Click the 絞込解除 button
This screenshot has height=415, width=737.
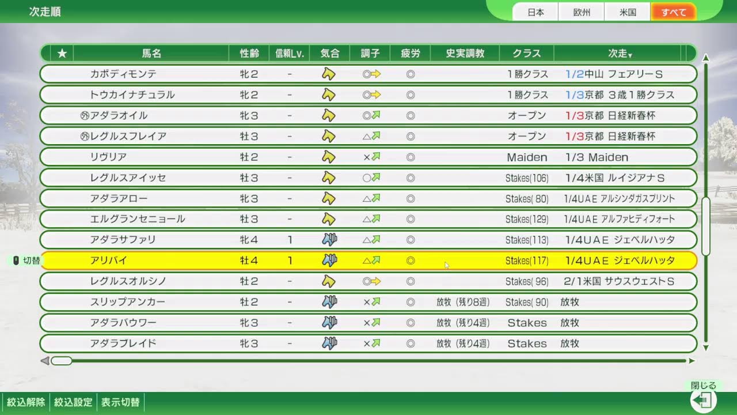tap(26, 402)
